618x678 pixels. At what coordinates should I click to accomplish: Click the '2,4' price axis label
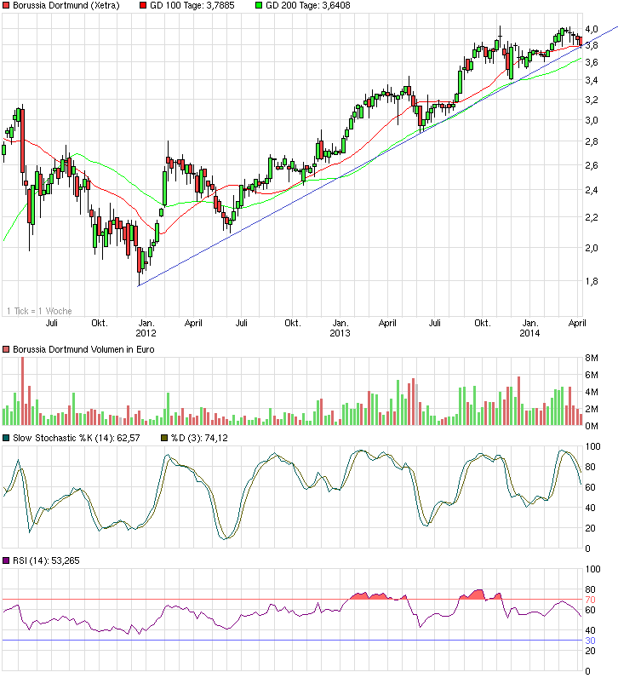592,190
